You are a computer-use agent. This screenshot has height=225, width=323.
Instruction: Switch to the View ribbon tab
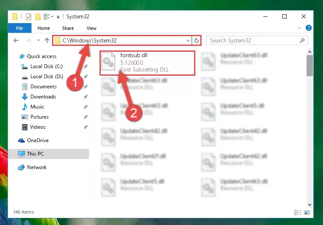[x=92, y=28]
